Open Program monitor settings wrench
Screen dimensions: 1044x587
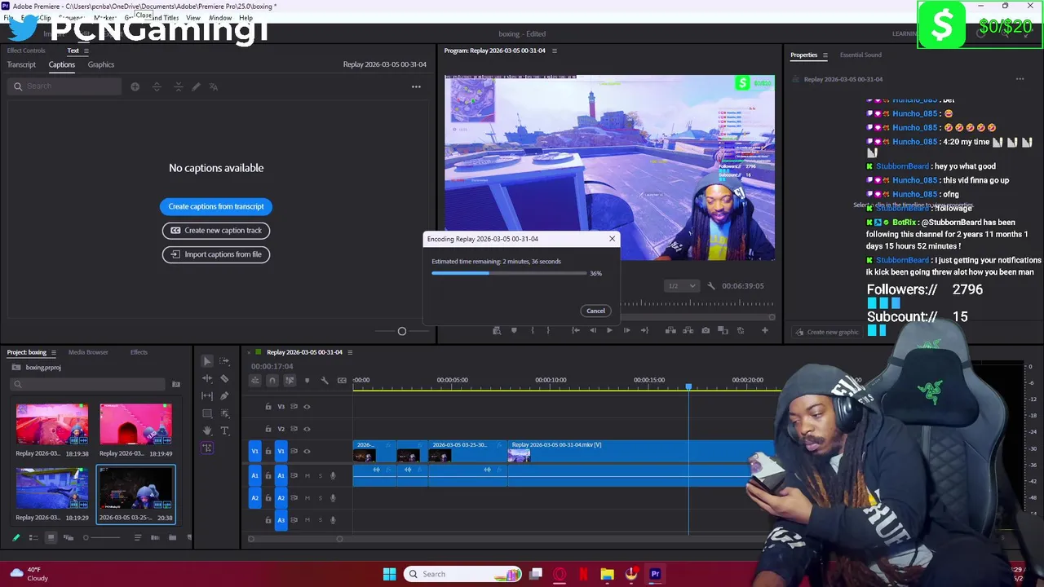[x=711, y=286]
